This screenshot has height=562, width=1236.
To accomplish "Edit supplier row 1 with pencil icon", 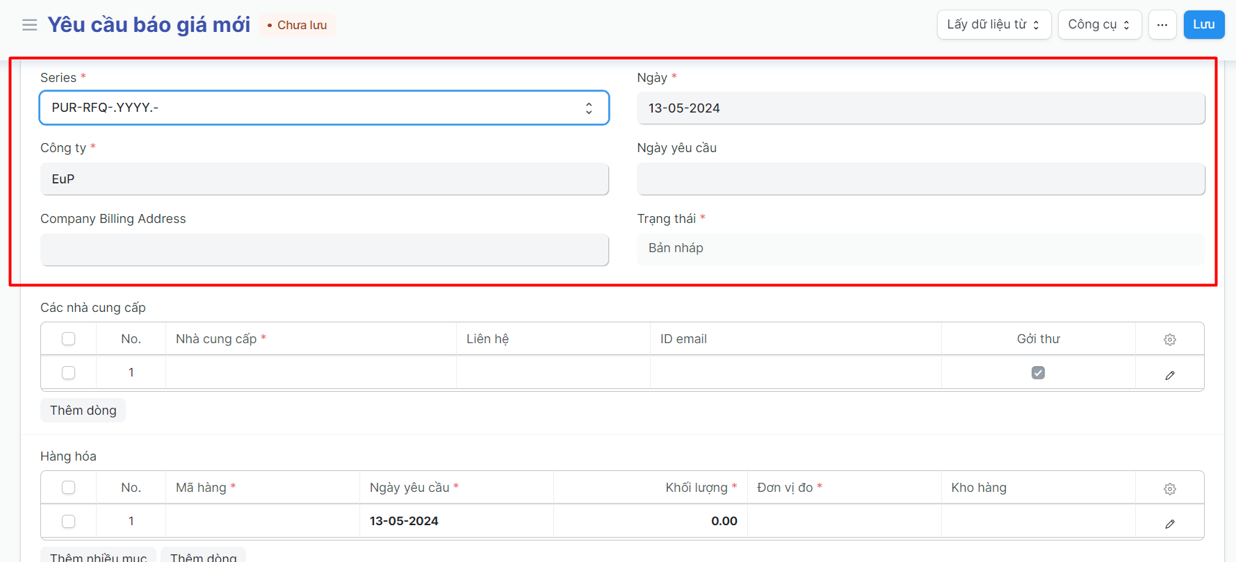I will click(1169, 375).
